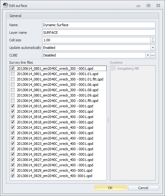Click the Edit surface application icon

[x=5, y=5]
